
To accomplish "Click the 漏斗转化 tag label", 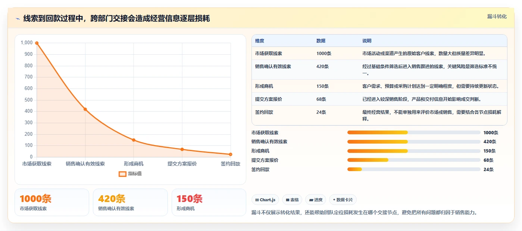I will pos(497,16).
